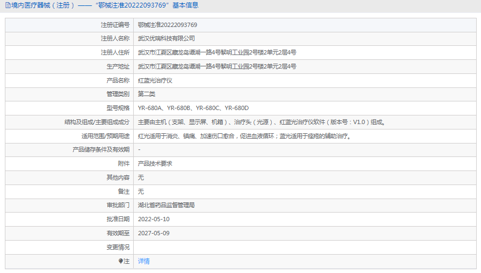Click the 型号规格 label
This screenshot has width=481, height=273.
pyautogui.click(x=118, y=108)
